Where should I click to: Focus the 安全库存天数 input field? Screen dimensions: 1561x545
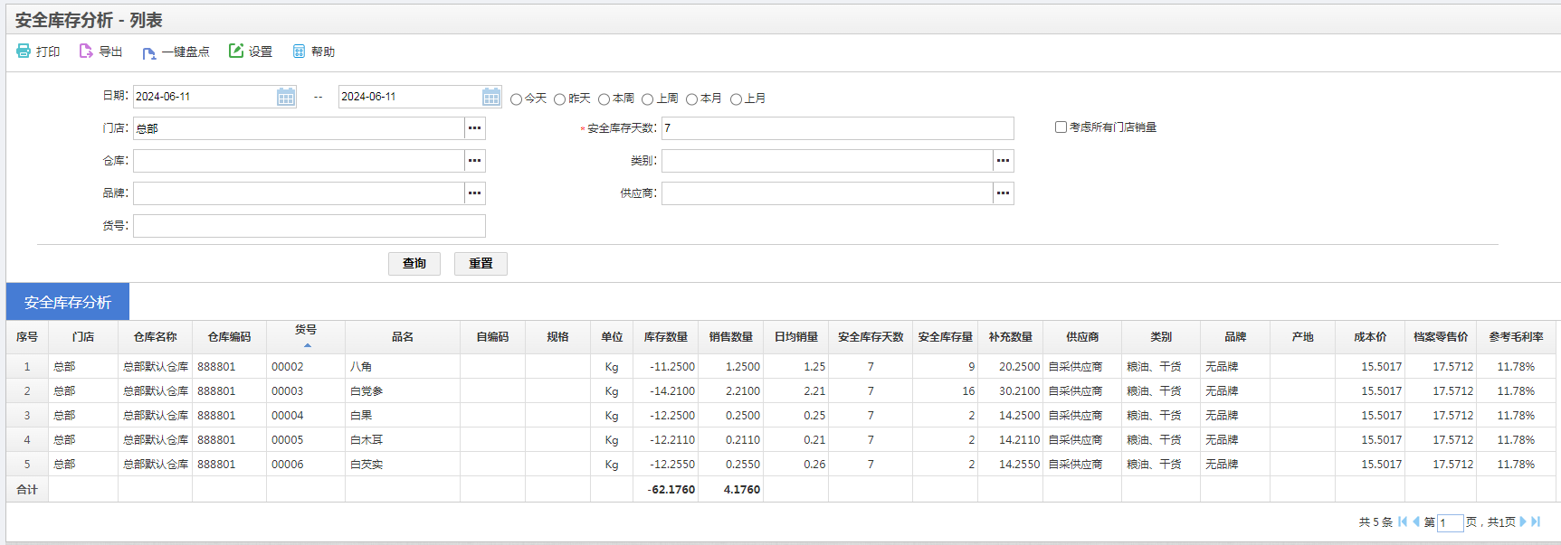(838, 128)
